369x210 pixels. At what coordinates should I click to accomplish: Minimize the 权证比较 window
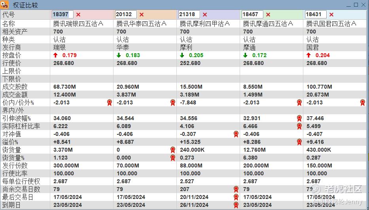[x=349, y=5]
